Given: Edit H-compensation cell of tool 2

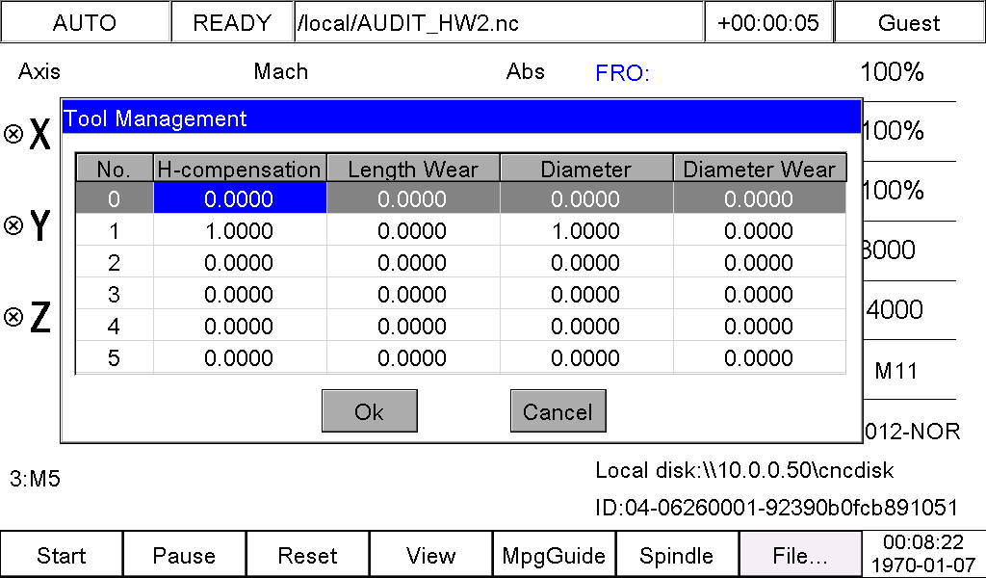Looking at the screenshot, I should point(240,262).
